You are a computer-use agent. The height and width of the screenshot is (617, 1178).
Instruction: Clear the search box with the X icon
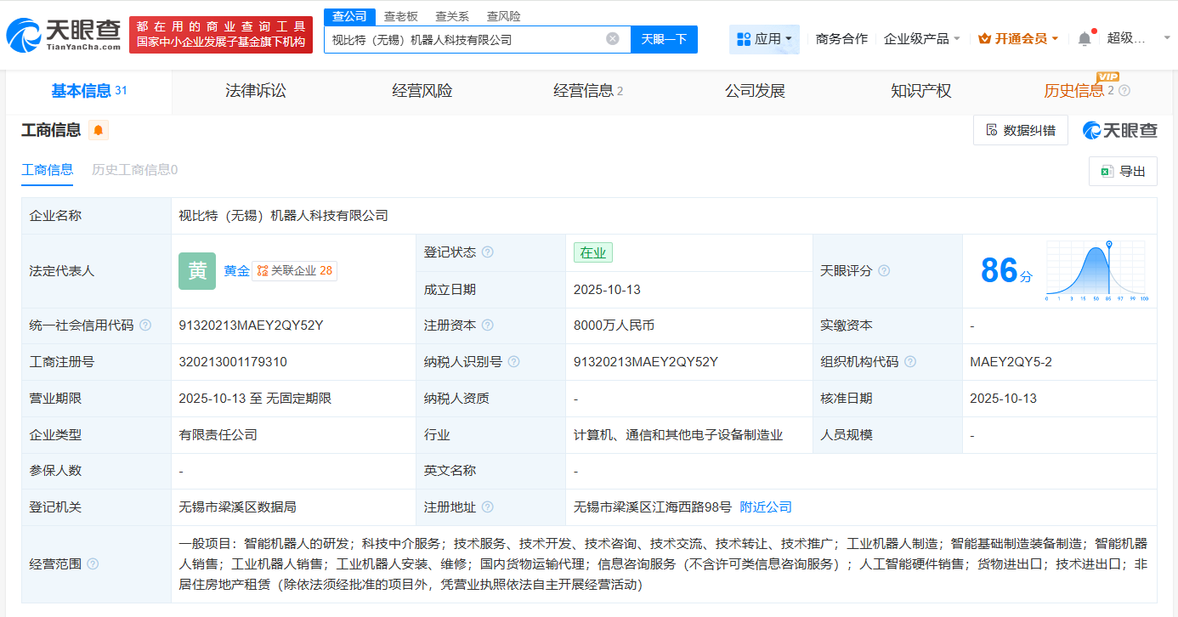coord(614,39)
